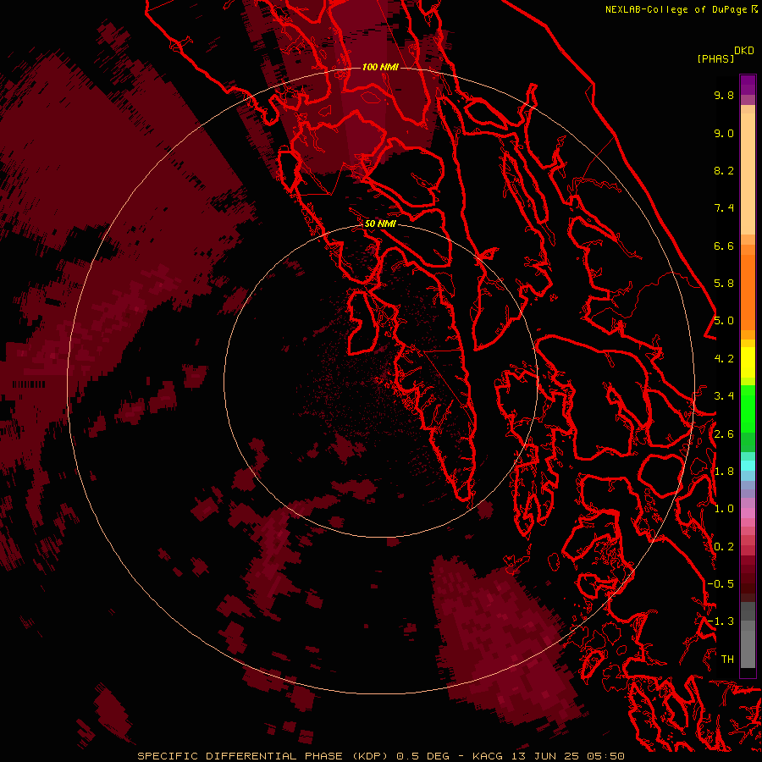Click the 5.0 scale value
Screen dimensions: 762x762
pyautogui.click(x=724, y=321)
